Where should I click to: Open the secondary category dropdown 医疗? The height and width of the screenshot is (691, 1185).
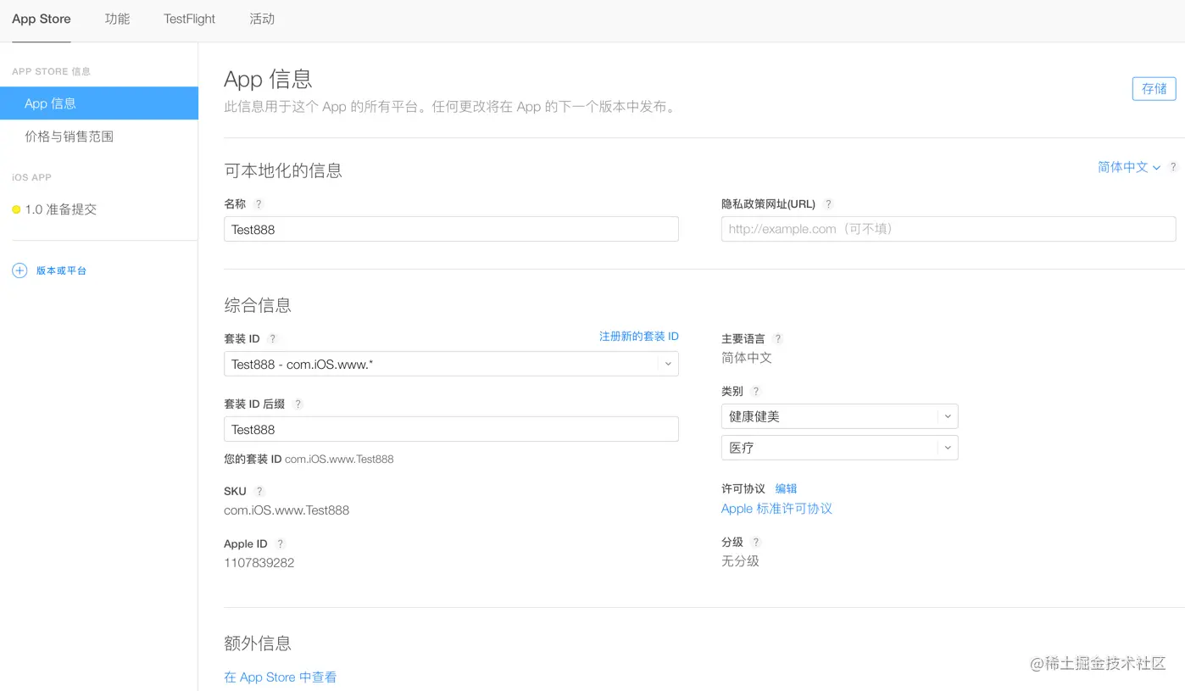pyautogui.click(x=839, y=448)
